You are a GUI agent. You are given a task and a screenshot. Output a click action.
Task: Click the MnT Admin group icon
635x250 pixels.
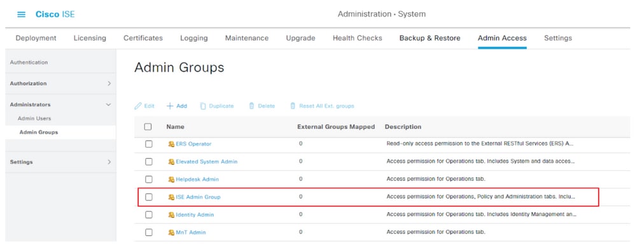click(x=171, y=233)
